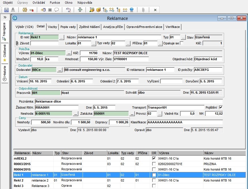Image resolution: width=248 pixels, height=189 pixels.
Task: Click the yellow hierarchy tree toolbar icon
Action: 118,10
